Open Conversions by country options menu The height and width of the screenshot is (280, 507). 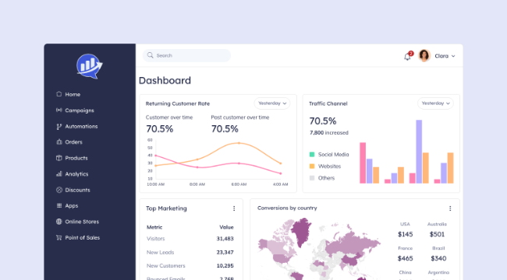tap(450, 208)
